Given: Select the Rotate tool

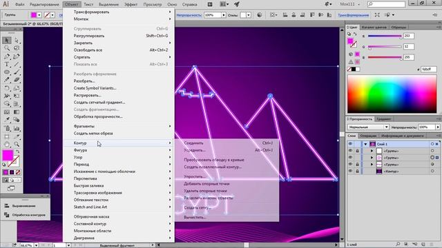Looking at the screenshot, I should [x=7, y=88].
